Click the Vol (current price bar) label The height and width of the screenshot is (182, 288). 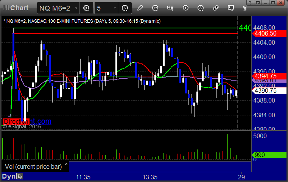[x=33, y=166]
